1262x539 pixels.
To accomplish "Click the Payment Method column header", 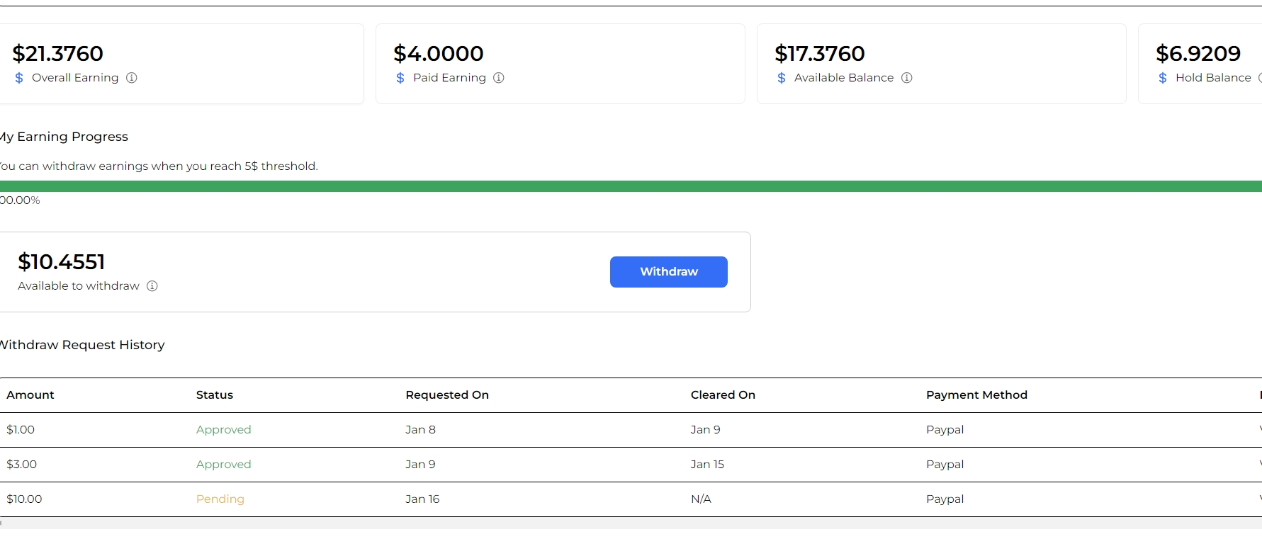I will (976, 395).
